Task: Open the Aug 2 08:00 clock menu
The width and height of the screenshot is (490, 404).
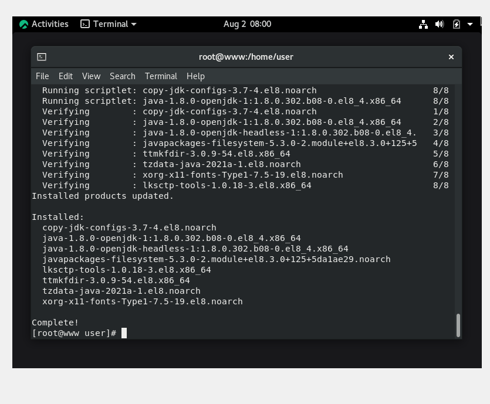Action: 247,24
